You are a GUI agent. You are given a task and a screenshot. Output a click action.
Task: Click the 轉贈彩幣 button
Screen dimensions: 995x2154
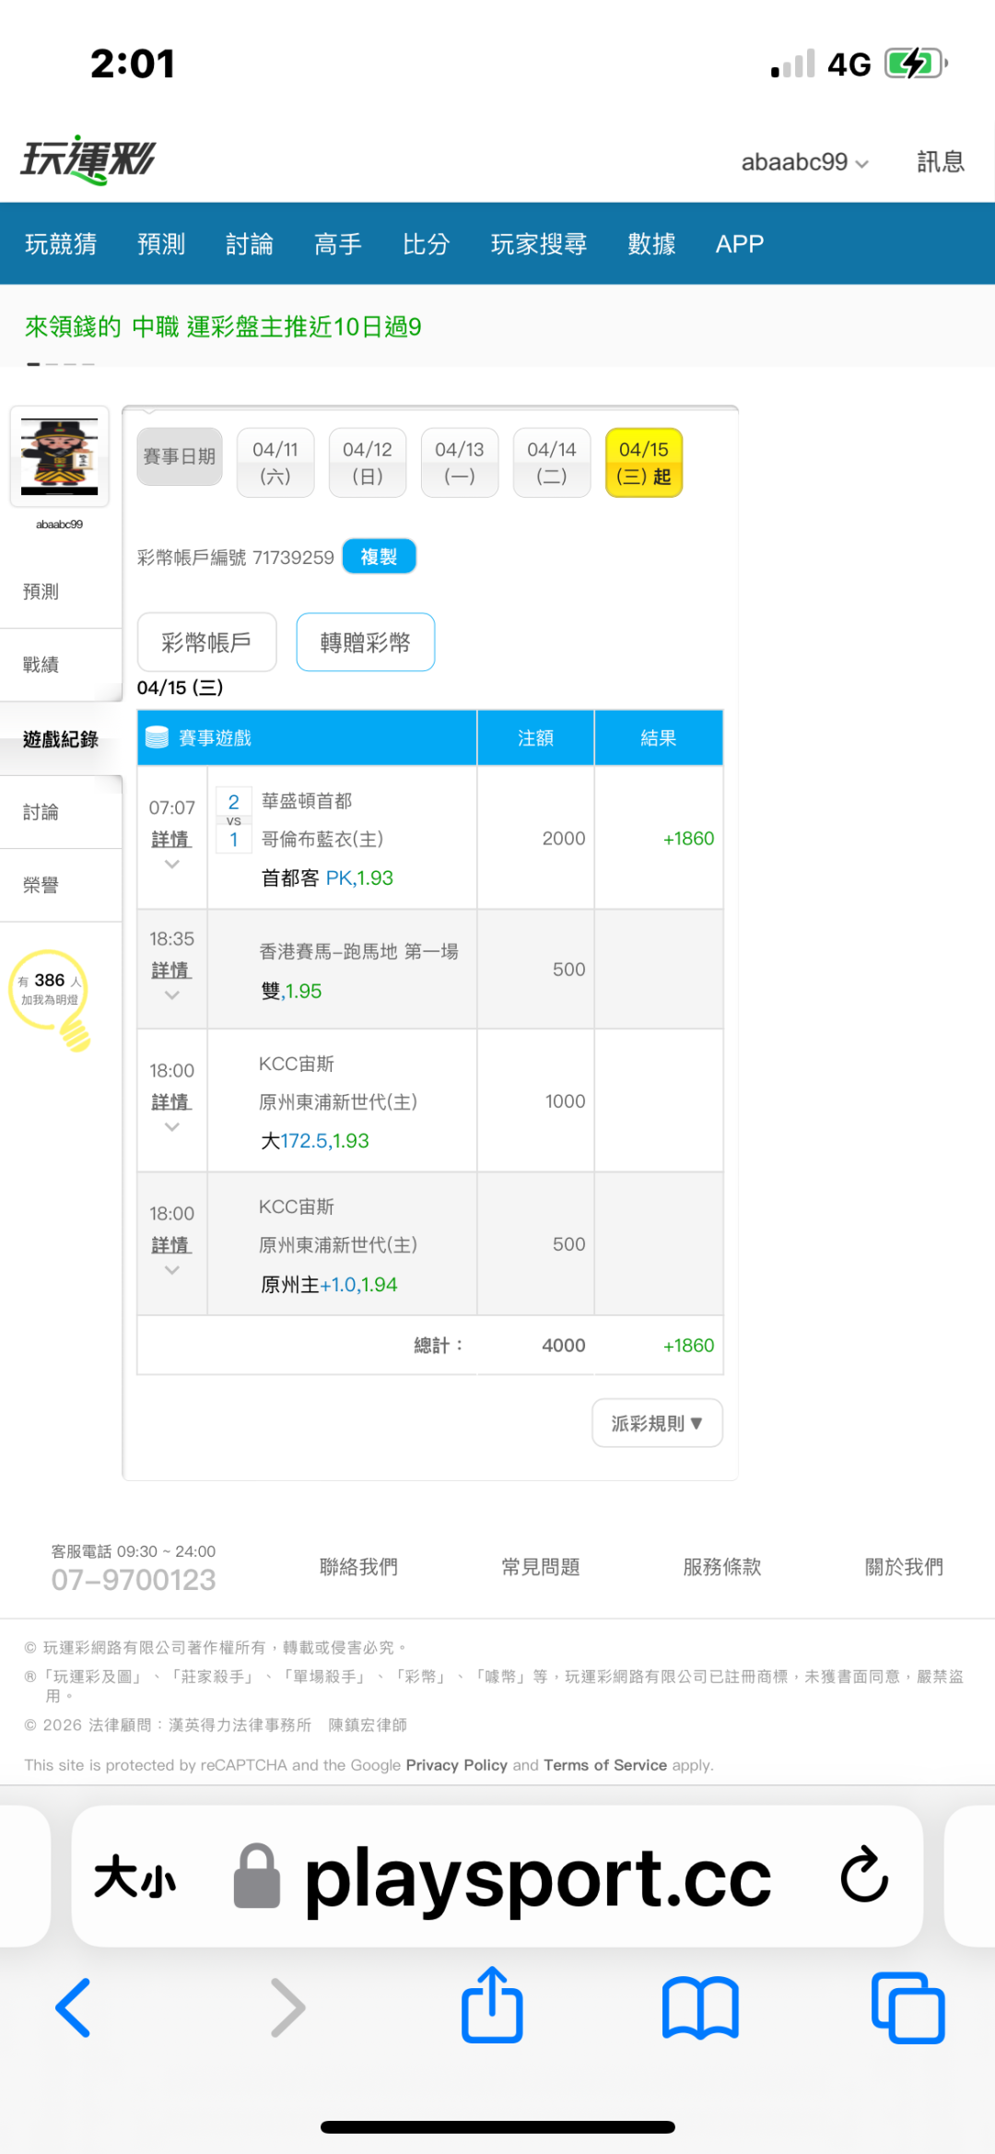[365, 642]
